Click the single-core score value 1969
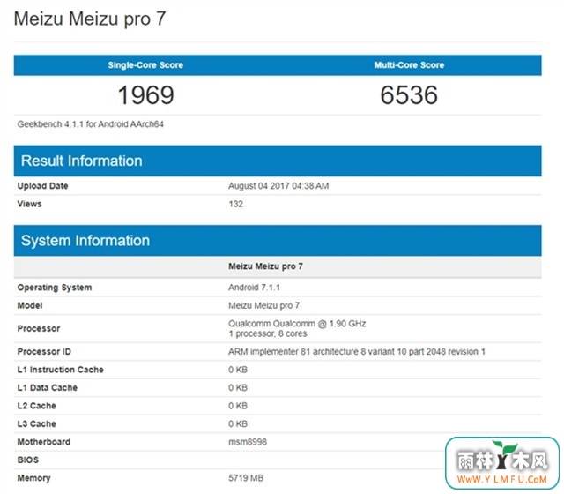Image resolution: width=564 pixels, height=494 pixels. (x=145, y=95)
